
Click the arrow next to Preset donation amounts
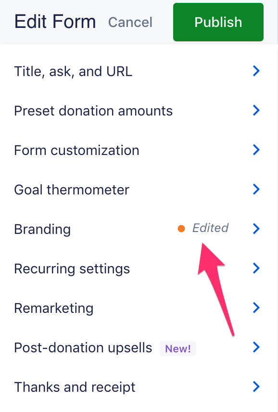(256, 110)
